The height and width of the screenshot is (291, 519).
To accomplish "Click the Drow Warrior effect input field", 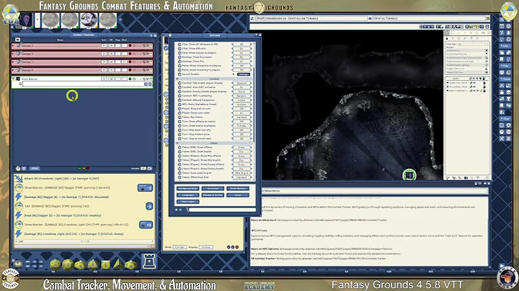I will click(83, 84).
